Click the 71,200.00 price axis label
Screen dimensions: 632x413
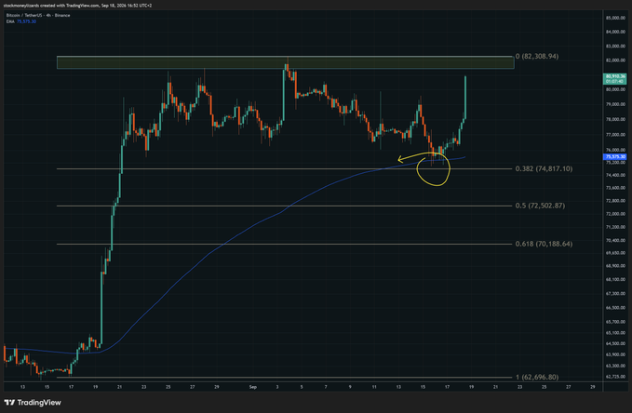tap(615, 227)
